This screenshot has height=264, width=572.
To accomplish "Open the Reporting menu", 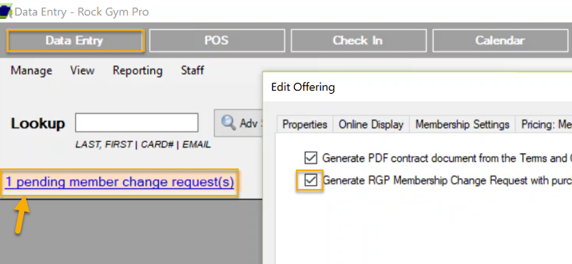I will (138, 70).
